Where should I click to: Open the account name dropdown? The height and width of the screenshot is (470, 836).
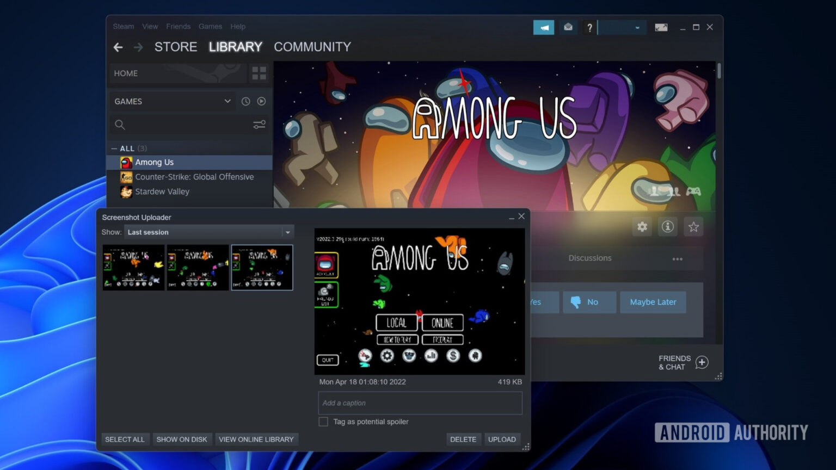(623, 27)
